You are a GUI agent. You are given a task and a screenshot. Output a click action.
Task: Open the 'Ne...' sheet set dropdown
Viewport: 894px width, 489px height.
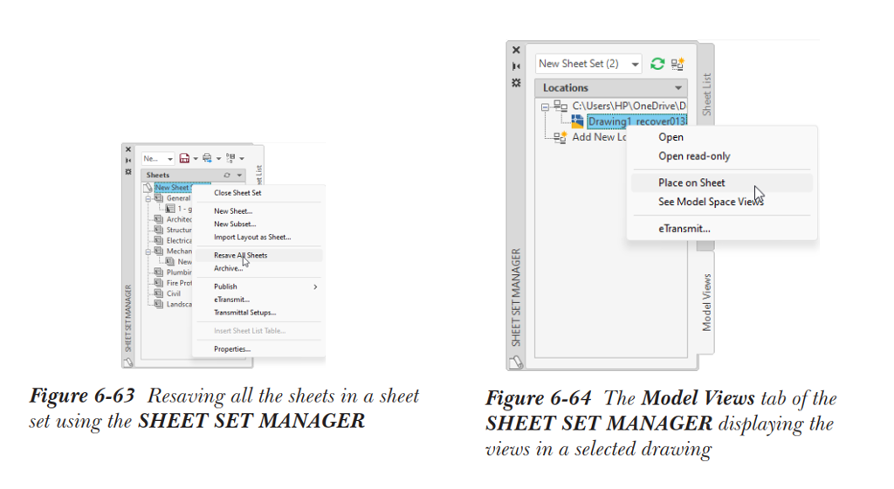pos(158,158)
